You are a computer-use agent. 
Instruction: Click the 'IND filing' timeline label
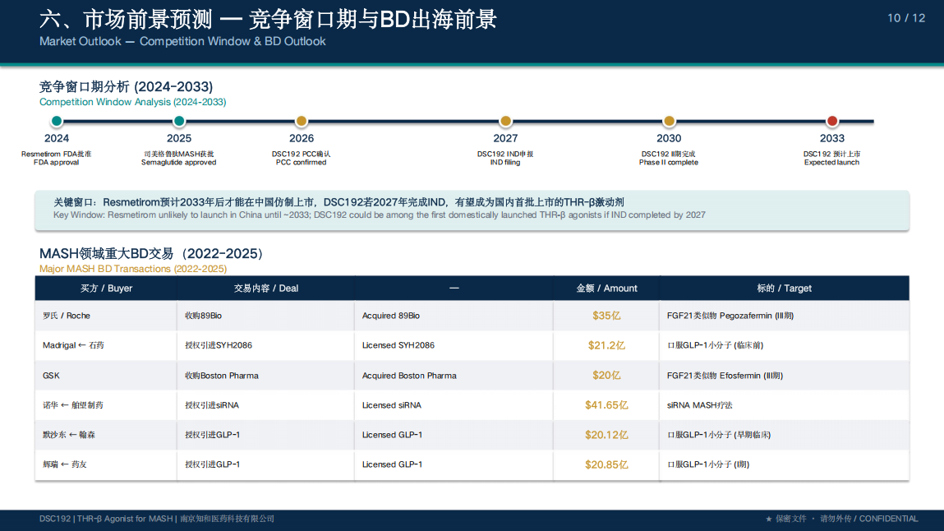pos(505,163)
